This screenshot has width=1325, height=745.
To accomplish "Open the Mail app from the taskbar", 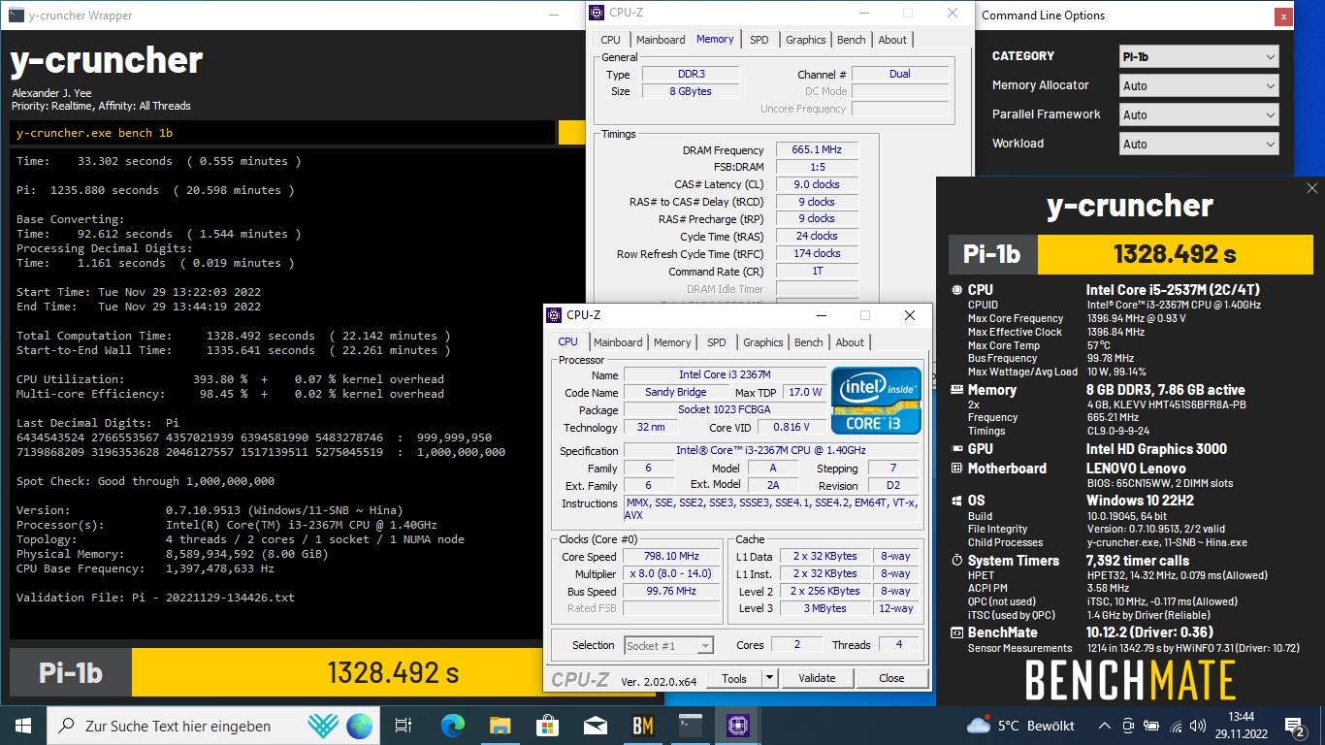I will pos(595,725).
